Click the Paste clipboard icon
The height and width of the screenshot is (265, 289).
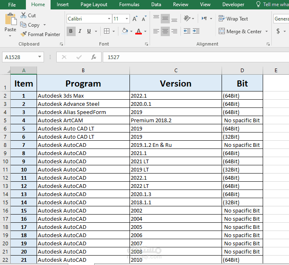point(11,19)
